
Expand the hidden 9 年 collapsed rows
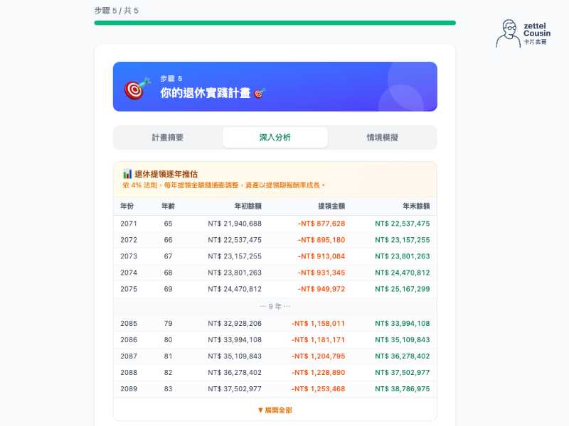[275, 307]
